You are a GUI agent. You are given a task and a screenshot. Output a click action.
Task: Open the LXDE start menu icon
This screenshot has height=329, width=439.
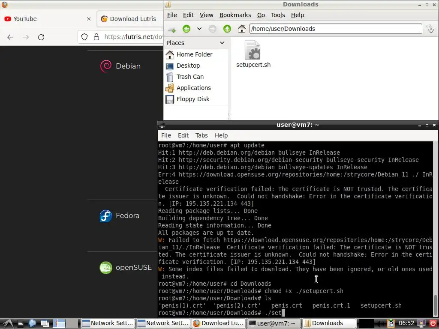[8, 323]
